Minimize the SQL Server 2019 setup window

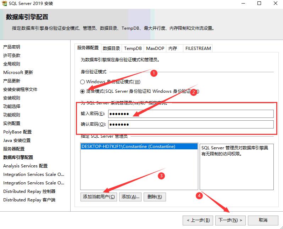[x=243, y=3]
